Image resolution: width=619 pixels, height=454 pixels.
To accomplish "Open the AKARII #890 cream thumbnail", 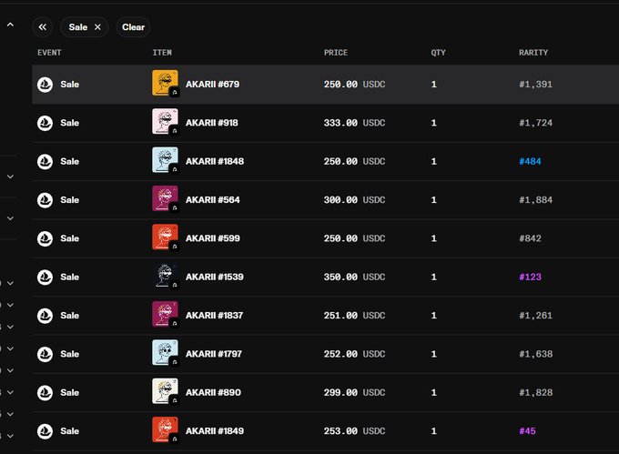I will (165, 391).
